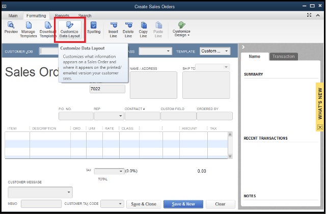Open Download Templates
Image resolution: width=326 pixels, height=214 pixels.
(48, 30)
